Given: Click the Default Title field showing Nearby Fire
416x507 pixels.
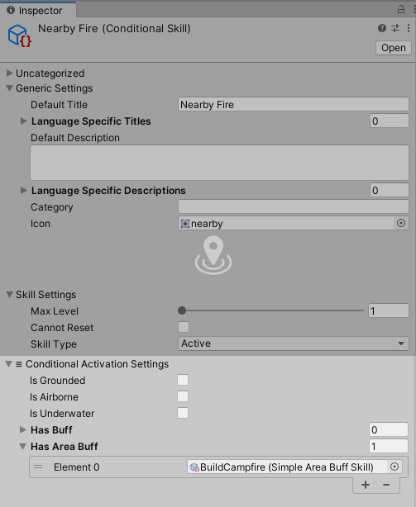Looking at the screenshot, I should (x=294, y=104).
